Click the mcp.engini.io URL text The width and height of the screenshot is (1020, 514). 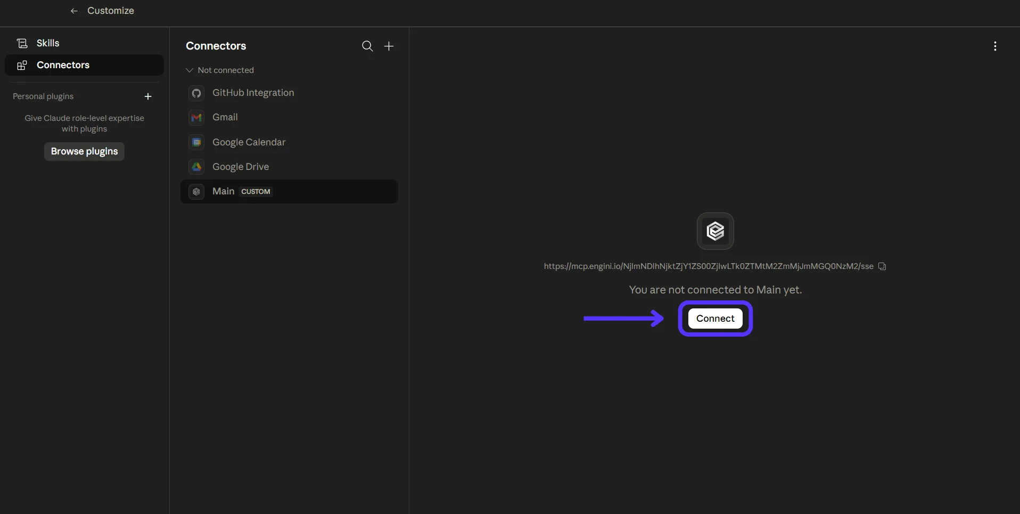tap(709, 266)
